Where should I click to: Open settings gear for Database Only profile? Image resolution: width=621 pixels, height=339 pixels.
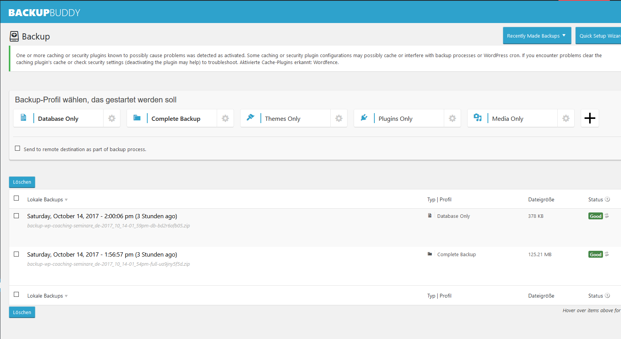[x=112, y=118]
